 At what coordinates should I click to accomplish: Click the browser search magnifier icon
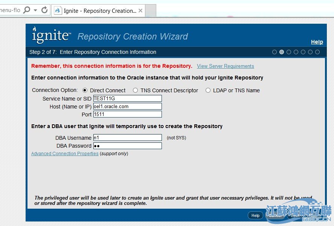click(x=27, y=10)
